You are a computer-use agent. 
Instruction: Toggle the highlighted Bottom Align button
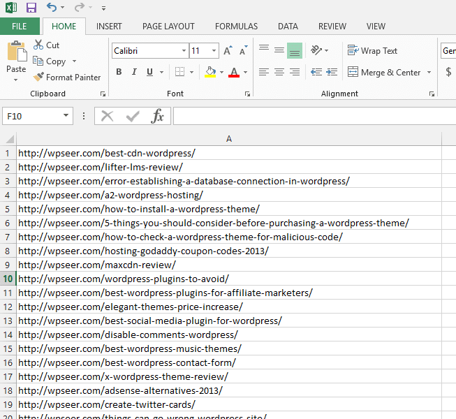pyautogui.click(x=295, y=50)
